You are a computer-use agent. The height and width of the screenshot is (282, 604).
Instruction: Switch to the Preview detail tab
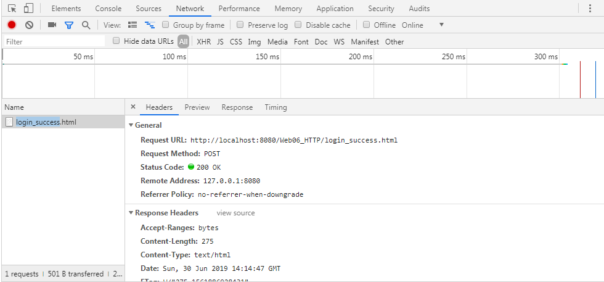point(197,107)
